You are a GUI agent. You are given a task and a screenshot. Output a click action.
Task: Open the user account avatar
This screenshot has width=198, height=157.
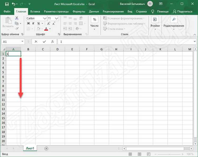coord(150,4)
